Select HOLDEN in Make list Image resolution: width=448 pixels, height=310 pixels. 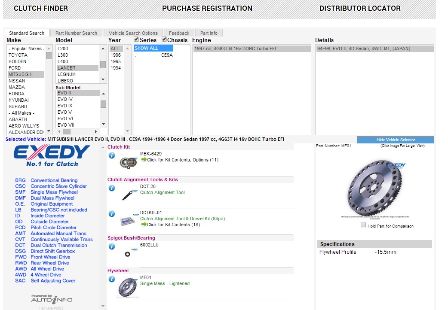(x=26, y=61)
